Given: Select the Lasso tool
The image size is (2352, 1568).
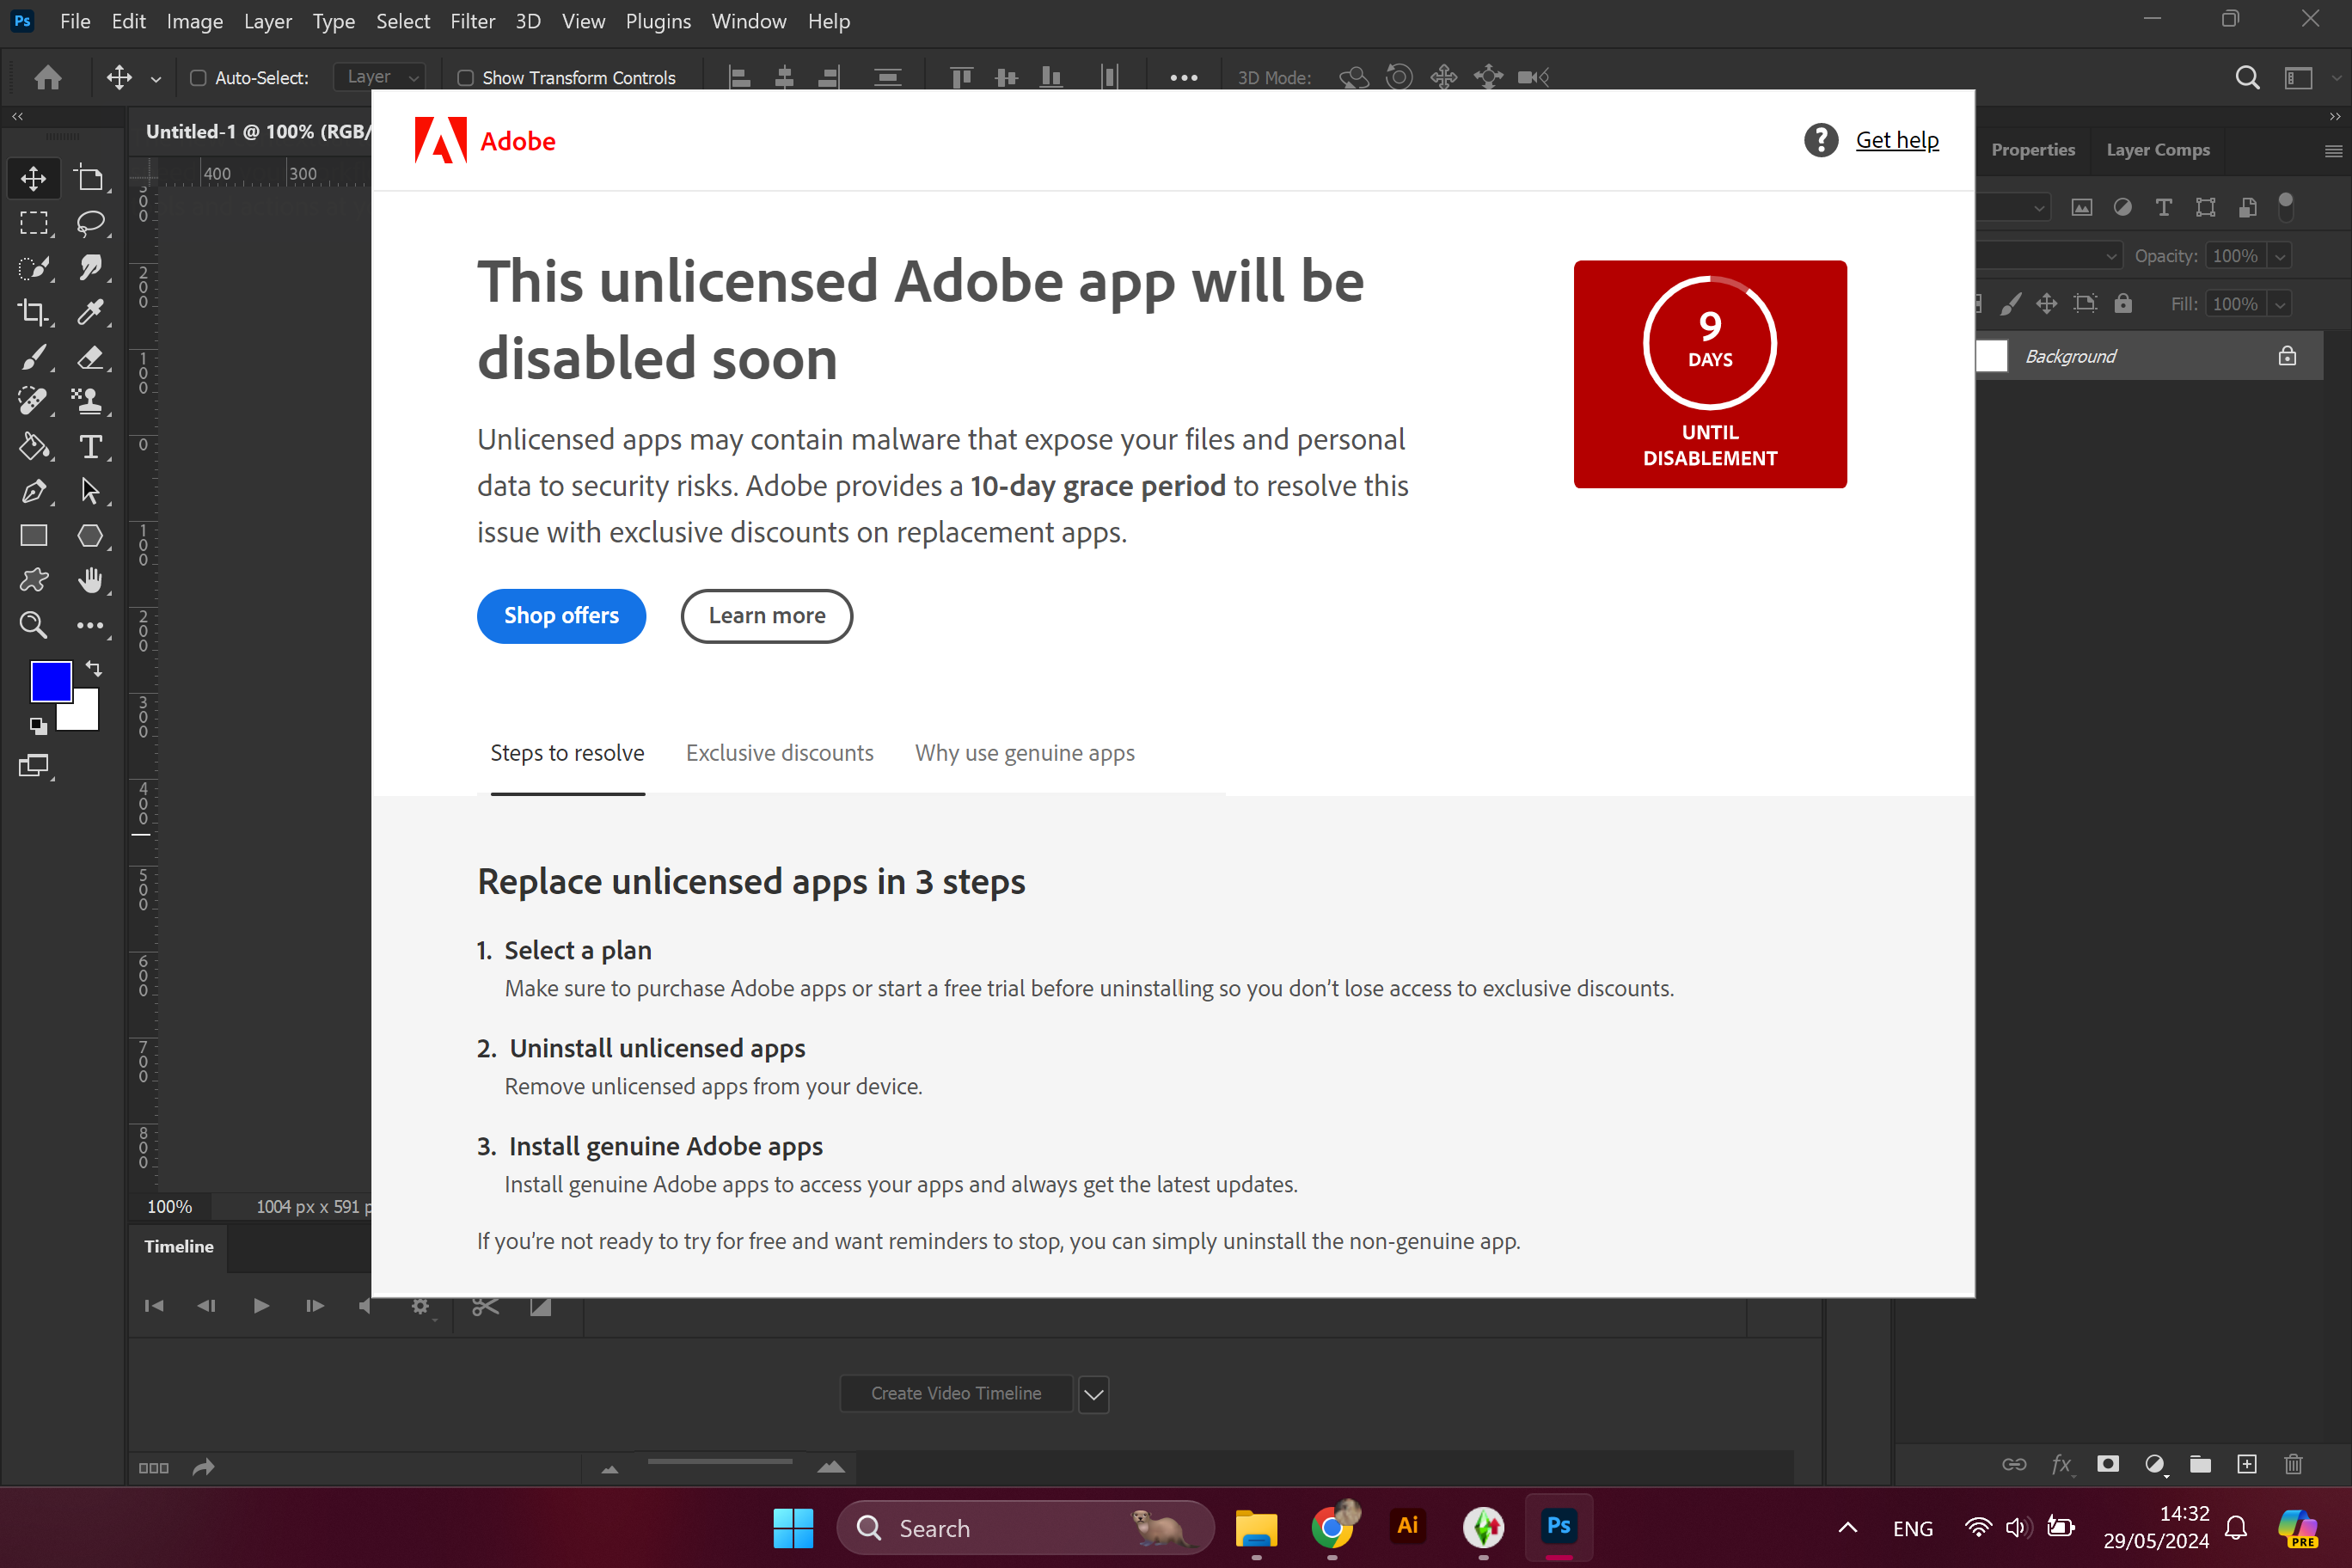Looking at the screenshot, I should click(90, 223).
